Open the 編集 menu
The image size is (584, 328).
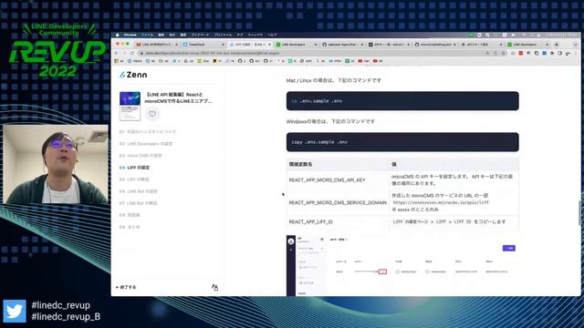click(161, 35)
